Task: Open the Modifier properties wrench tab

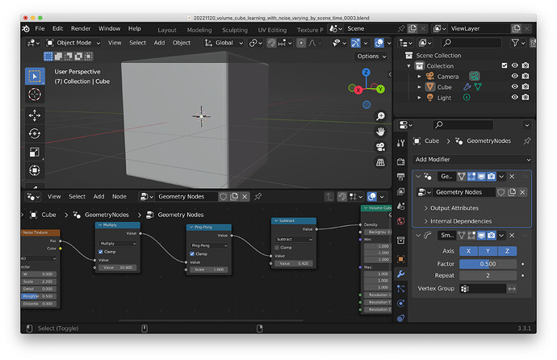Action: coord(400,274)
